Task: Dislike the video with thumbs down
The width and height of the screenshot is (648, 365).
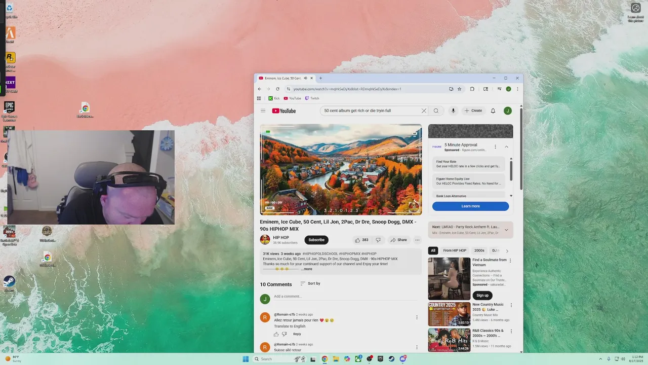Action: click(378, 240)
